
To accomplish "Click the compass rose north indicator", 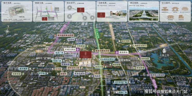I will (x=7, y=31).
